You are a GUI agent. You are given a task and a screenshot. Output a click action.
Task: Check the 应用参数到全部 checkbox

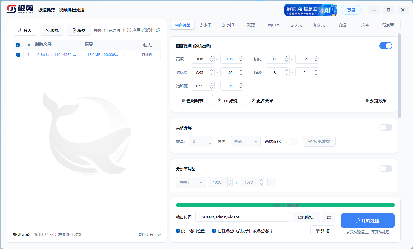(129, 30)
